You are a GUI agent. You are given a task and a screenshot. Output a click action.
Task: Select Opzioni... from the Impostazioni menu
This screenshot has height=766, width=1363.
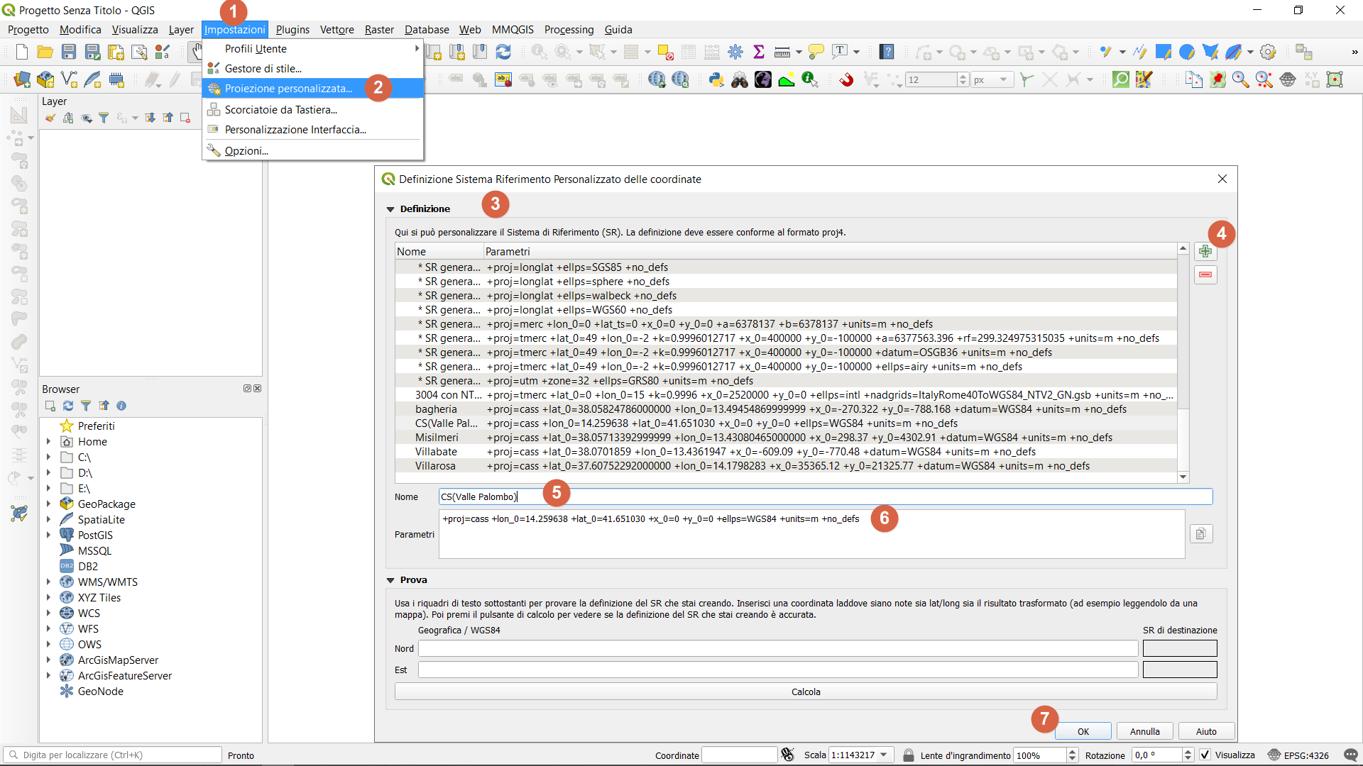(246, 150)
